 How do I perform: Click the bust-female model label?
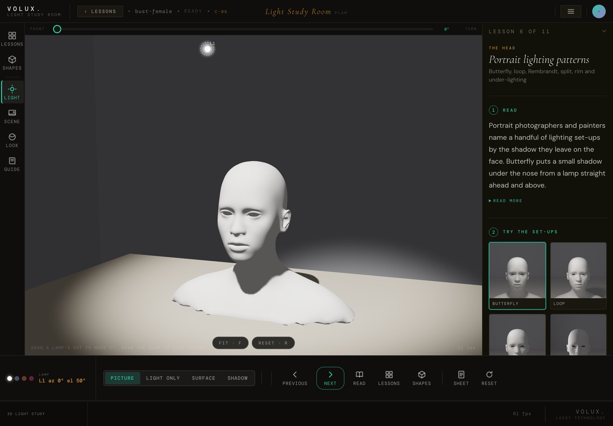153,11
